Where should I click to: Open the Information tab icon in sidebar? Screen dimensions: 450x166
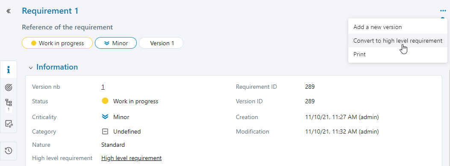pyautogui.click(x=9, y=70)
